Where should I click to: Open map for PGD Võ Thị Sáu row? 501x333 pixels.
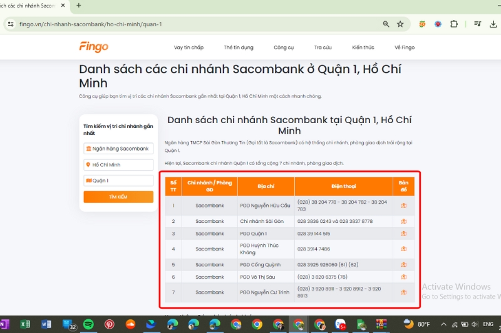coord(403,277)
